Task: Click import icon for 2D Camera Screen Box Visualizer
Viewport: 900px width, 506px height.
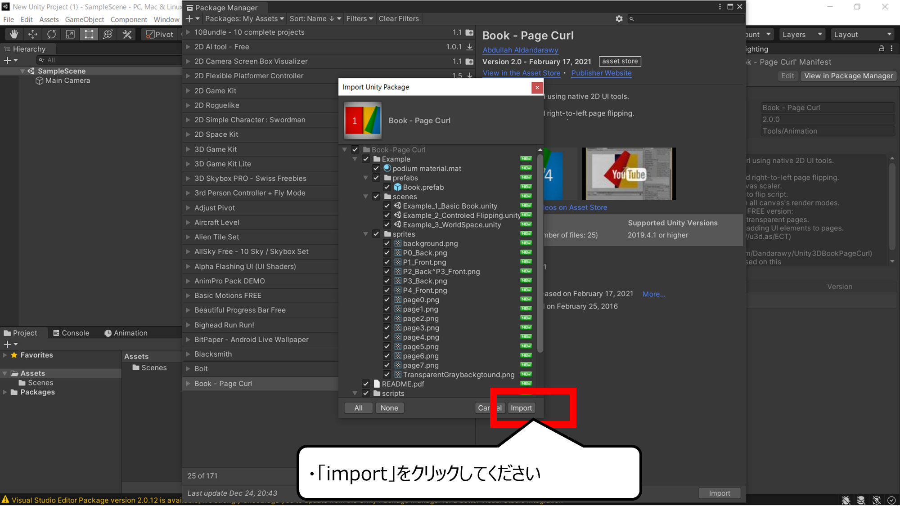Action: point(469,61)
